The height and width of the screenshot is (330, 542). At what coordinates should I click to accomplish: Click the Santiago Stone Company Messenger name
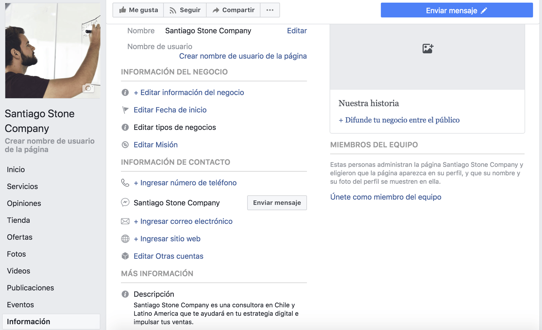177,203
